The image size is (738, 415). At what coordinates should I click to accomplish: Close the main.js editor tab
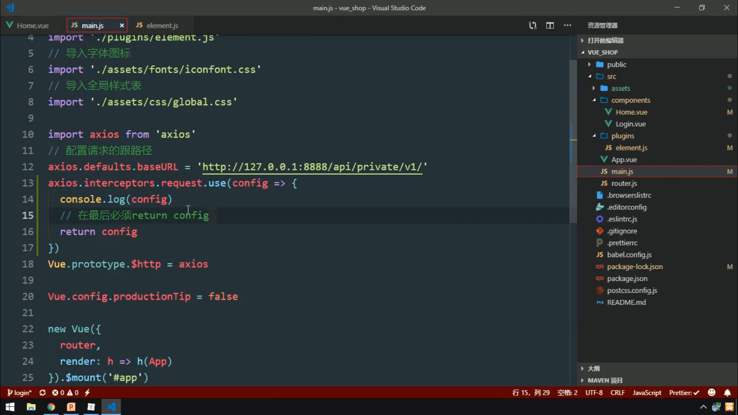point(122,25)
